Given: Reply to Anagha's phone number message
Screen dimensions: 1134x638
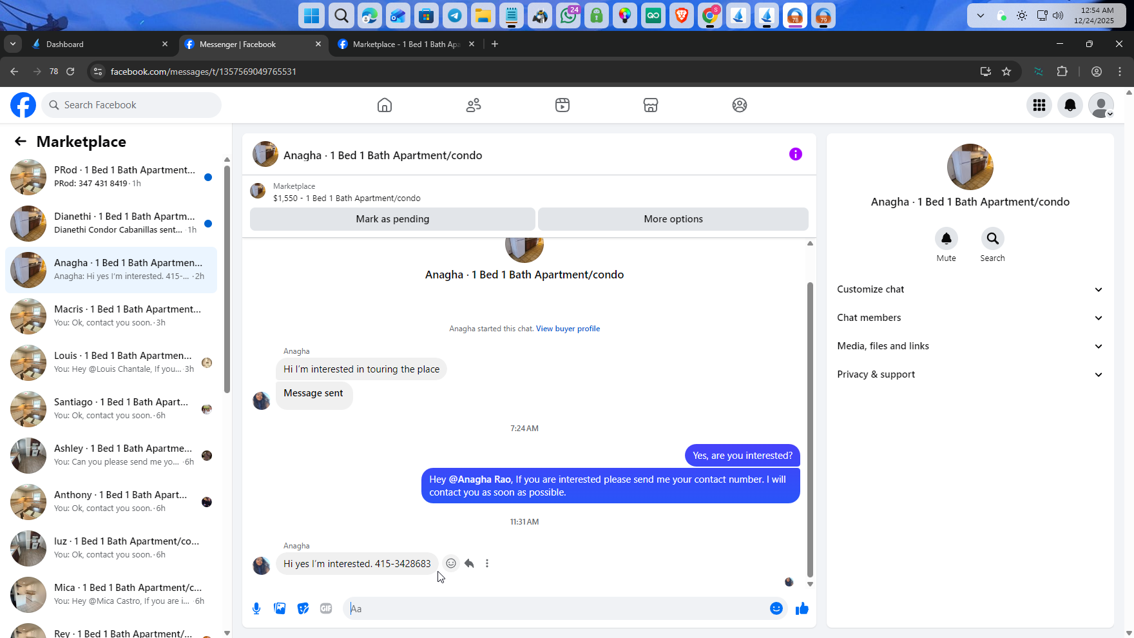Looking at the screenshot, I should click(469, 563).
